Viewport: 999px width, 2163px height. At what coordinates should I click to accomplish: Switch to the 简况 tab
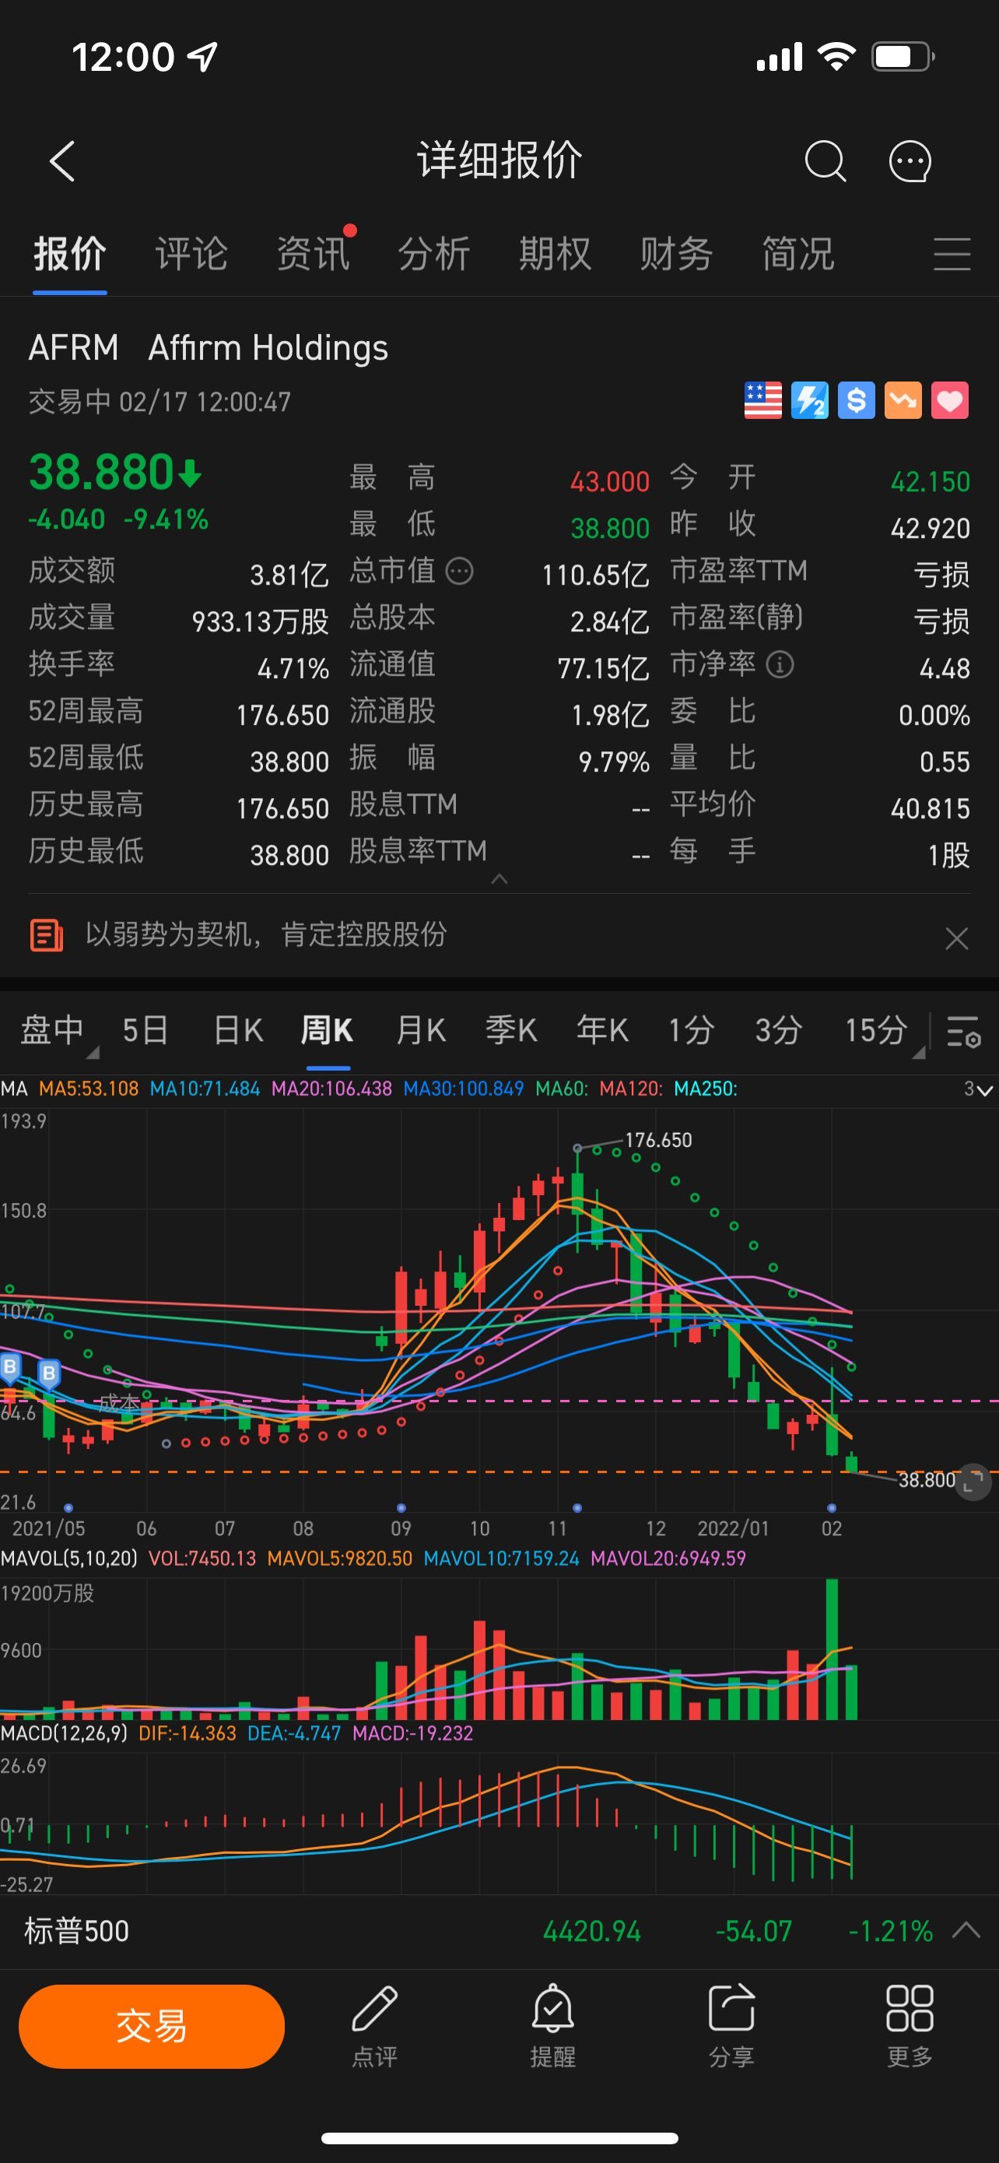[x=797, y=254]
